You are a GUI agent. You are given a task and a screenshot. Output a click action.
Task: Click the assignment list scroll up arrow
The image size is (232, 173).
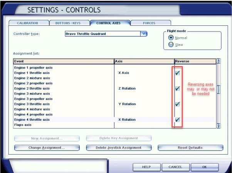point(219,61)
